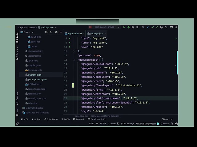Run the lint script on line 9
The image size is (197, 147).
point(70,43)
